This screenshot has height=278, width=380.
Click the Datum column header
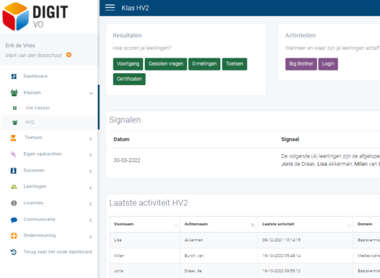click(122, 139)
